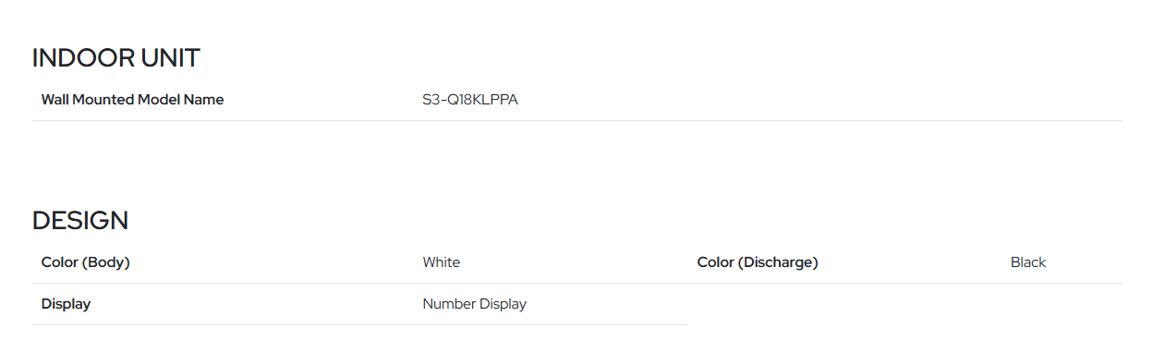Click the INDOOR UNIT section heading
This screenshot has height=341, width=1165.
[x=116, y=58]
